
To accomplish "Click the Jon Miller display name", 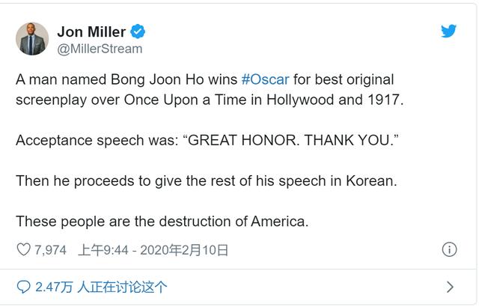I will tap(91, 31).
